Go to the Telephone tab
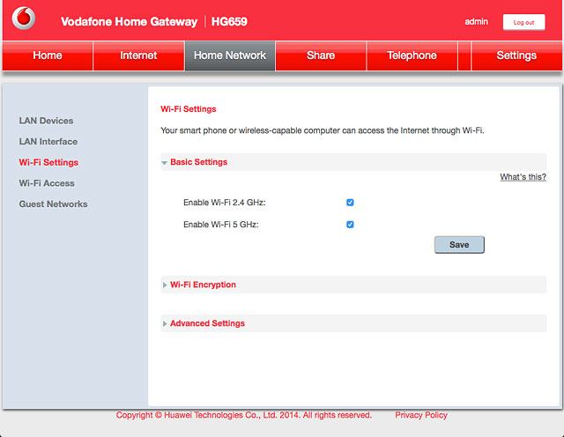The width and height of the screenshot is (564, 437). pos(412,56)
